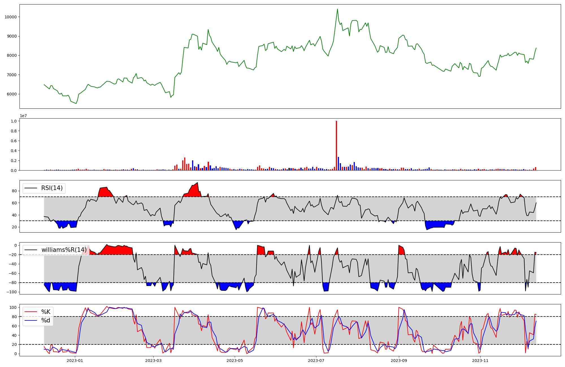Click the -100 tick on Williams axis
This screenshot has width=565, height=367.
coord(11,292)
